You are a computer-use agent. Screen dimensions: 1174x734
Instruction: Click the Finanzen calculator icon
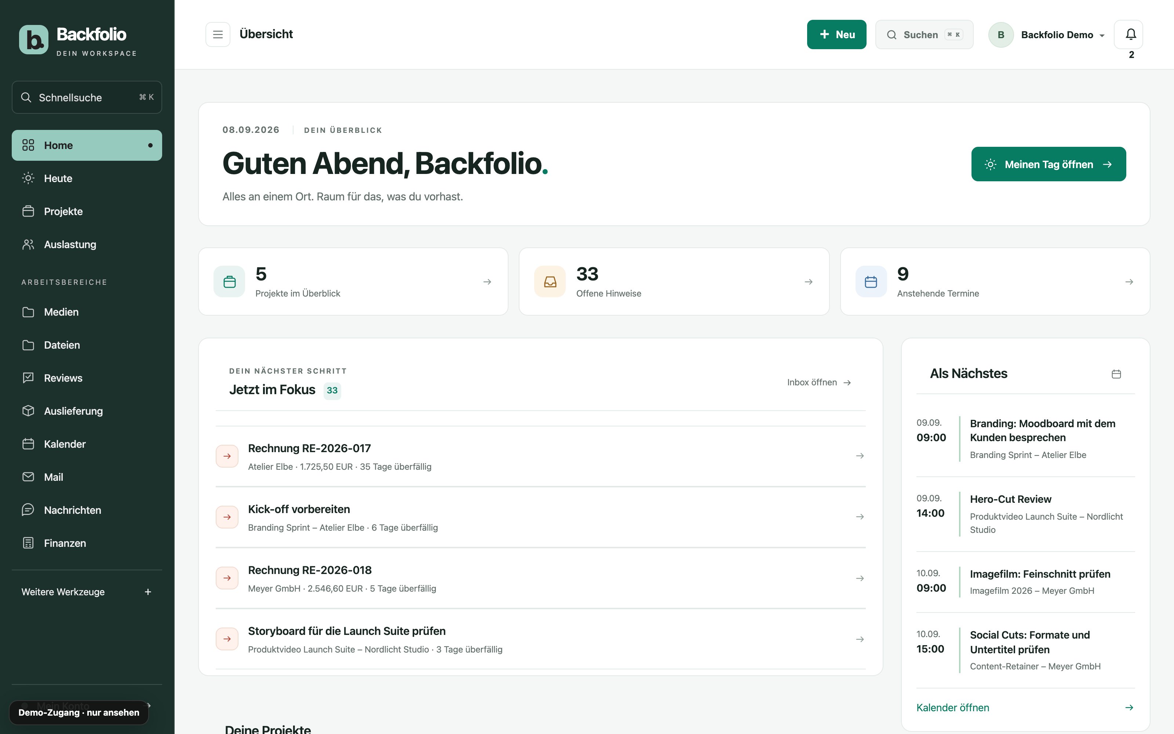tap(28, 543)
